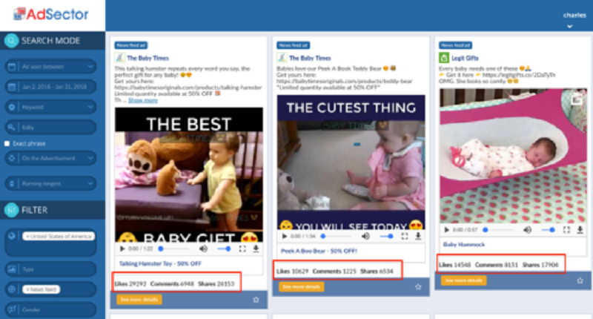See more details for the Baby Hammock ad

click(x=464, y=280)
